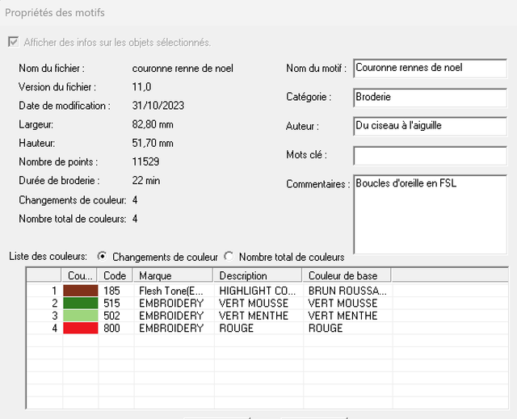This screenshot has width=517, height=419.
Task: Click the 'Cou...' column header
Action: tap(81, 276)
